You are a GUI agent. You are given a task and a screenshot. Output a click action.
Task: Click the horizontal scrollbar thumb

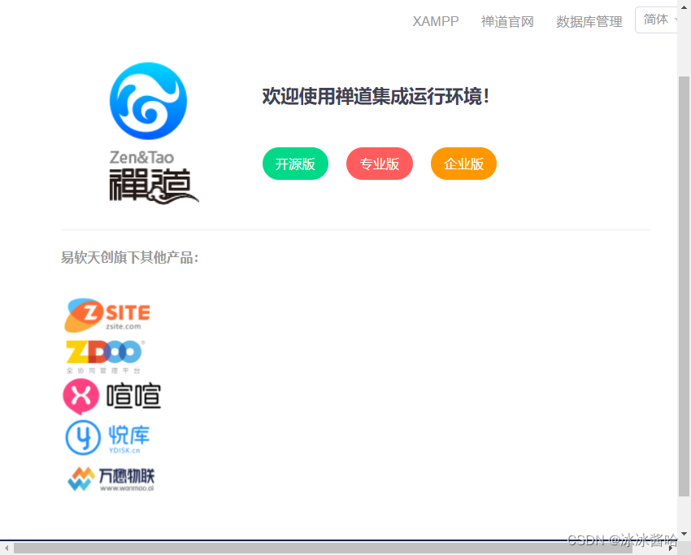point(324,548)
